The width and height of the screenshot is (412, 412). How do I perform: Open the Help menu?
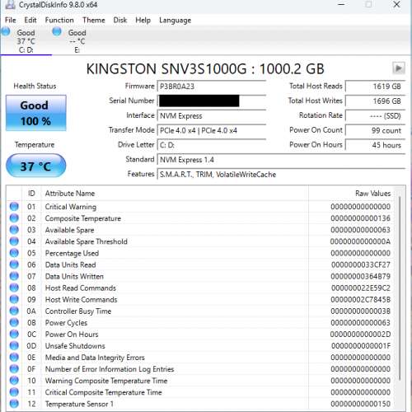(x=143, y=20)
